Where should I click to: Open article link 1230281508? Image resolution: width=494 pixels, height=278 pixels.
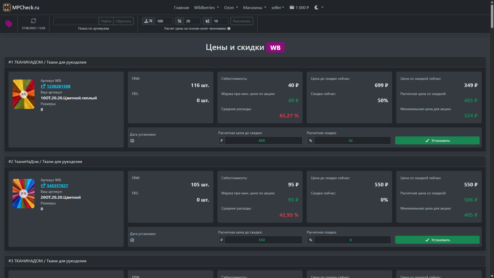click(58, 86)
